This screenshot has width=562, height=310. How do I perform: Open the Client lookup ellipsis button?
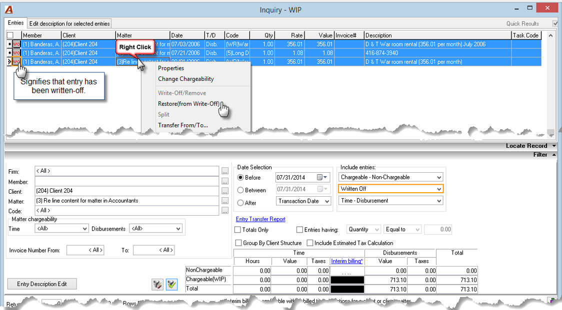(x=224, y=191)
